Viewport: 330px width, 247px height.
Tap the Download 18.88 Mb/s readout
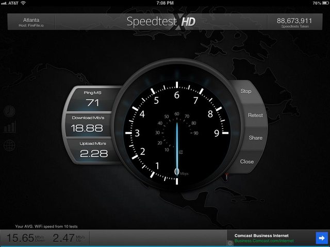[87, 125]
